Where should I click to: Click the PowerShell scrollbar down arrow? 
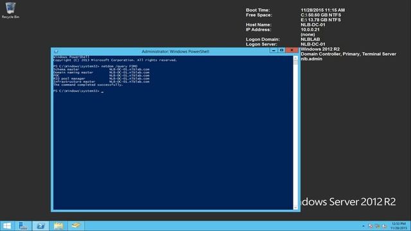295,207
